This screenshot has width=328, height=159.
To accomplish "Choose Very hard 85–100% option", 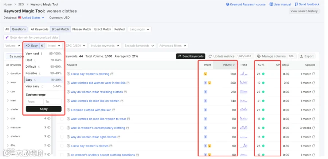I will [x=43, y=54].
